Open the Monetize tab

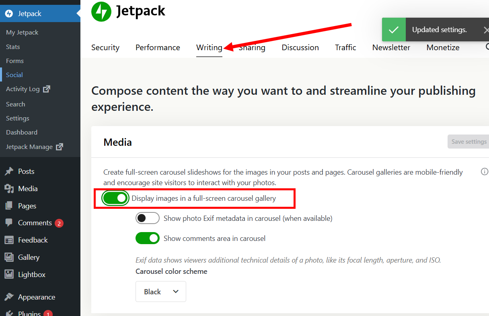[x=443, y=47]
